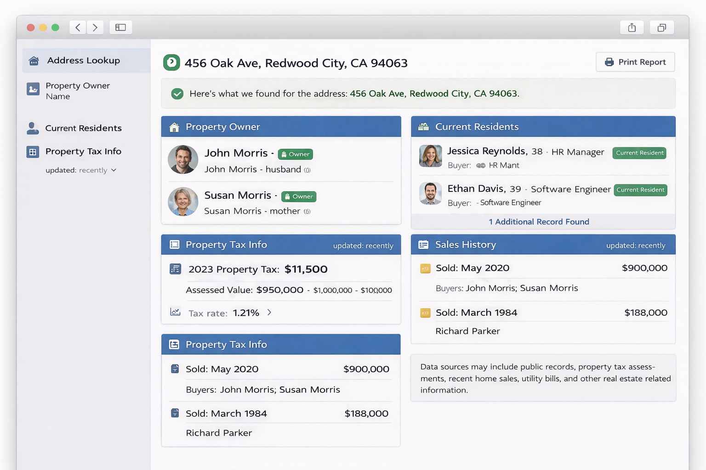Click the share icon in the title bar

632,28
